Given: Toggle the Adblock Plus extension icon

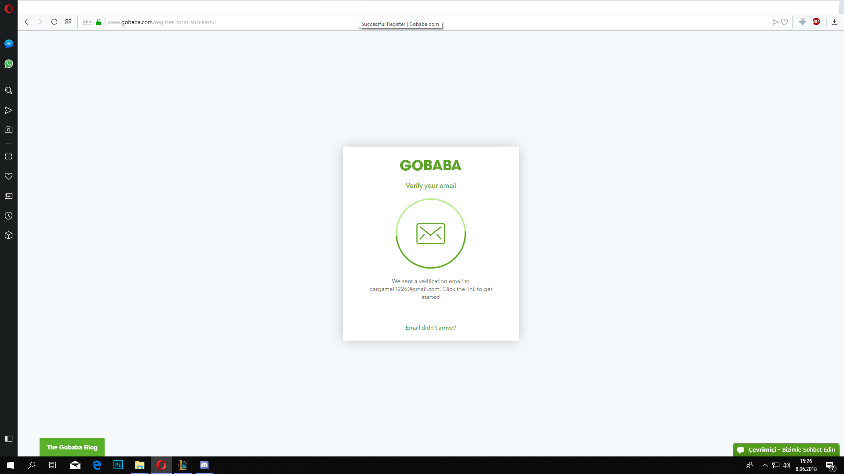Looking at the screenshot, I should (816, 22).
